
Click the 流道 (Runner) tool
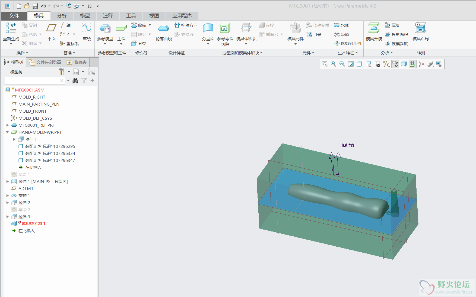pyautogui.click(x=342, y=34)
